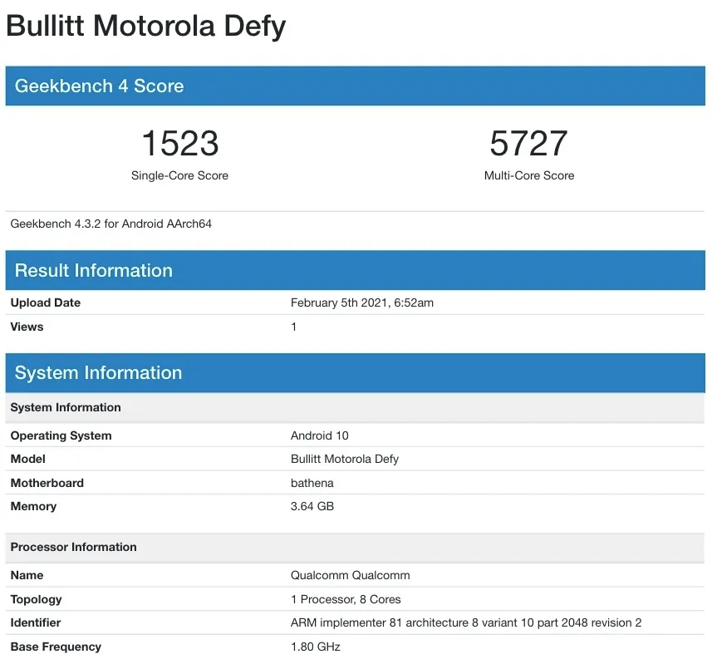The image size is (712, 664).
Task: Click the Multi-Core Score label
Action: coord(529,175)
